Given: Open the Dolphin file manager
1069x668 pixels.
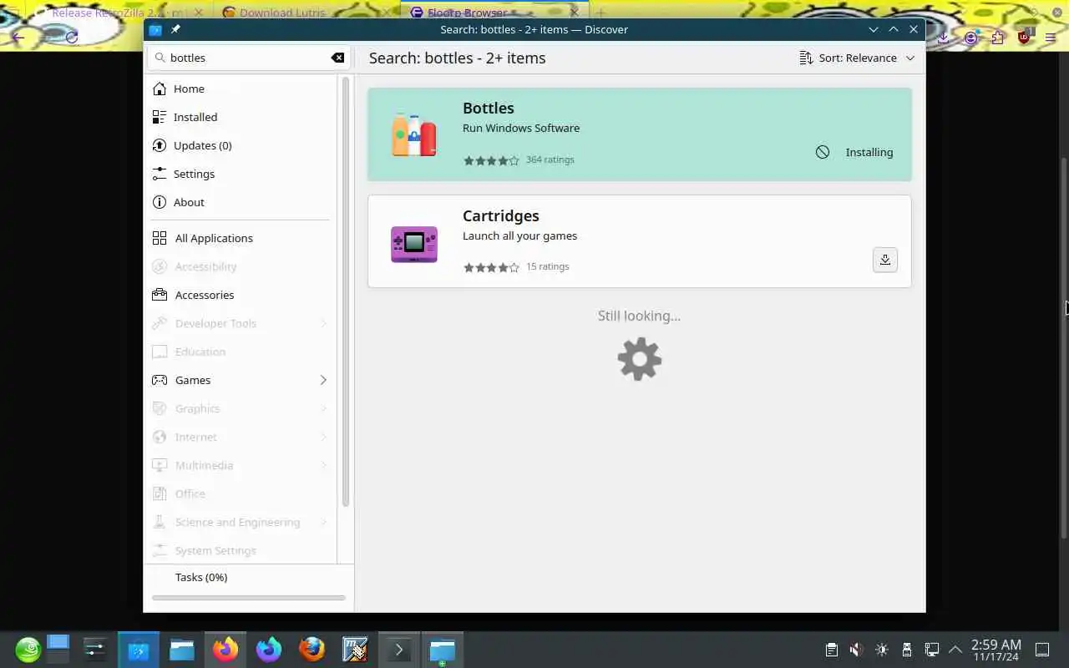Looking at the screenshot, I should tap(182, 650).
